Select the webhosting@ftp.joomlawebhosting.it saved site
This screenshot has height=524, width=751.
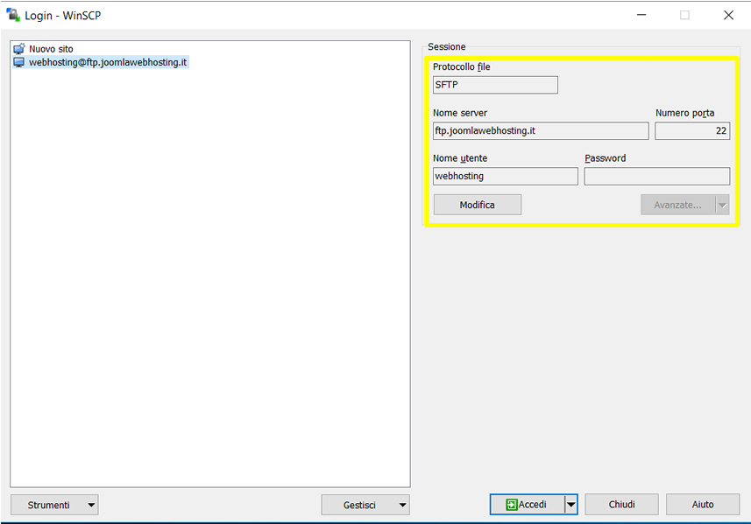tap(107, 62)
